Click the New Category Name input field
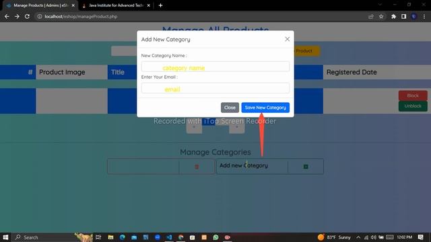431x242 pixels. (x=215, y=67)
